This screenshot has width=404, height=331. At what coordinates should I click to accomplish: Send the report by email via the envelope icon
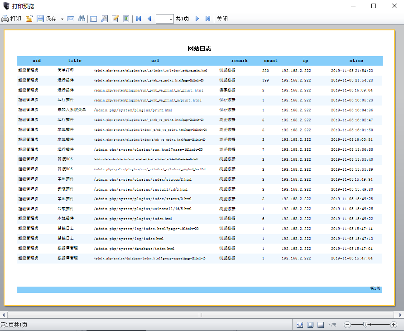point(71,19)
